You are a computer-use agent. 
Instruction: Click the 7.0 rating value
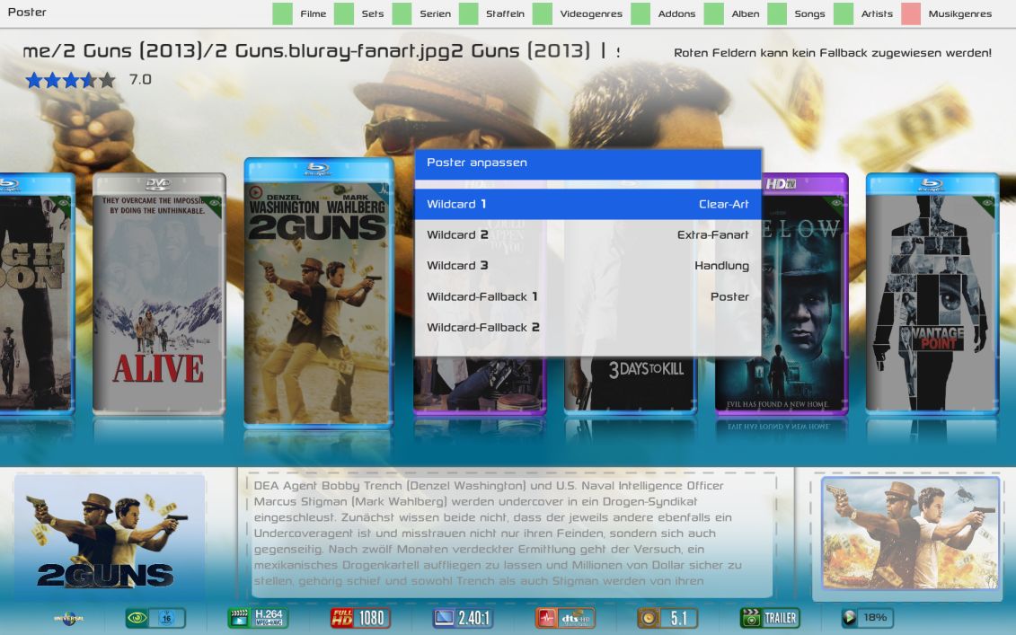[140, 80]
